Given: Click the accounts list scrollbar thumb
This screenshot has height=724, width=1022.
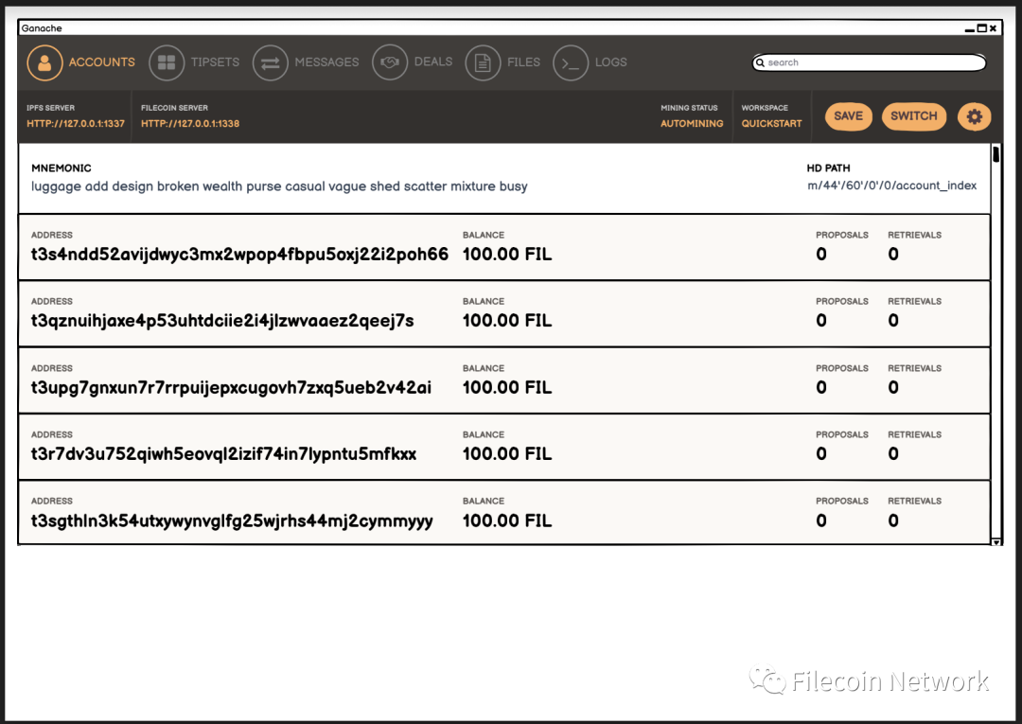Looking at the screenshot, I should [996, 154].
